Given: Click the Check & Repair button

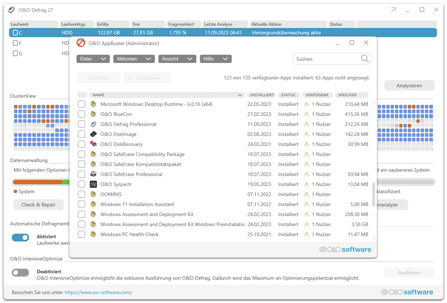Looking at the screenshot, I should 39,205.
